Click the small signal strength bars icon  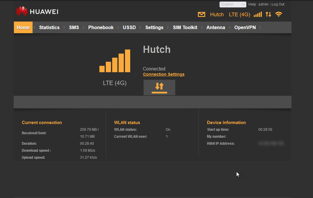pos(258,14)
